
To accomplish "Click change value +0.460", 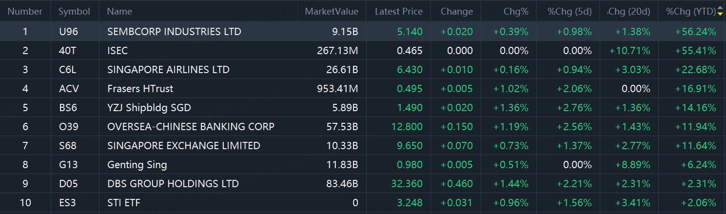I will (x=456, y=184).
